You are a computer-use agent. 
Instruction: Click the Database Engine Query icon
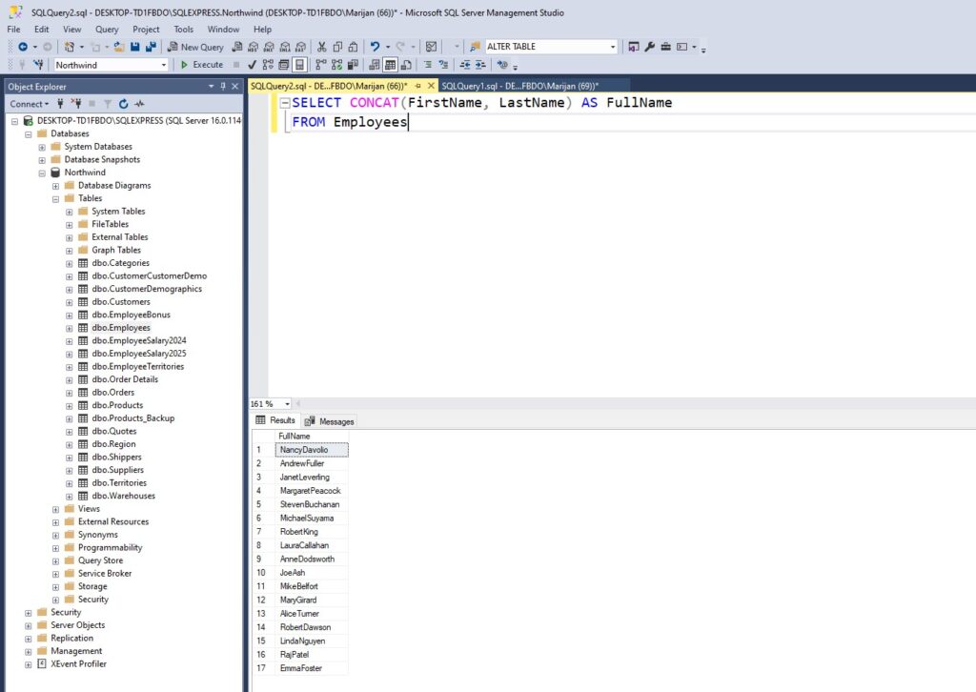[x=237, y=47]
